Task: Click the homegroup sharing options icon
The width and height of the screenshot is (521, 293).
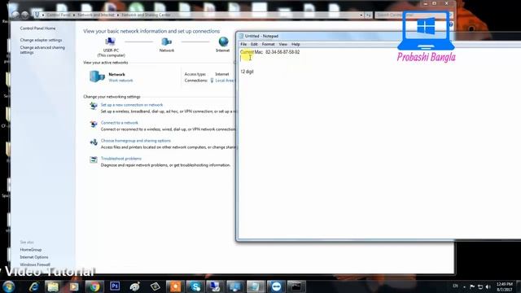Action: (x=94, y=142)
